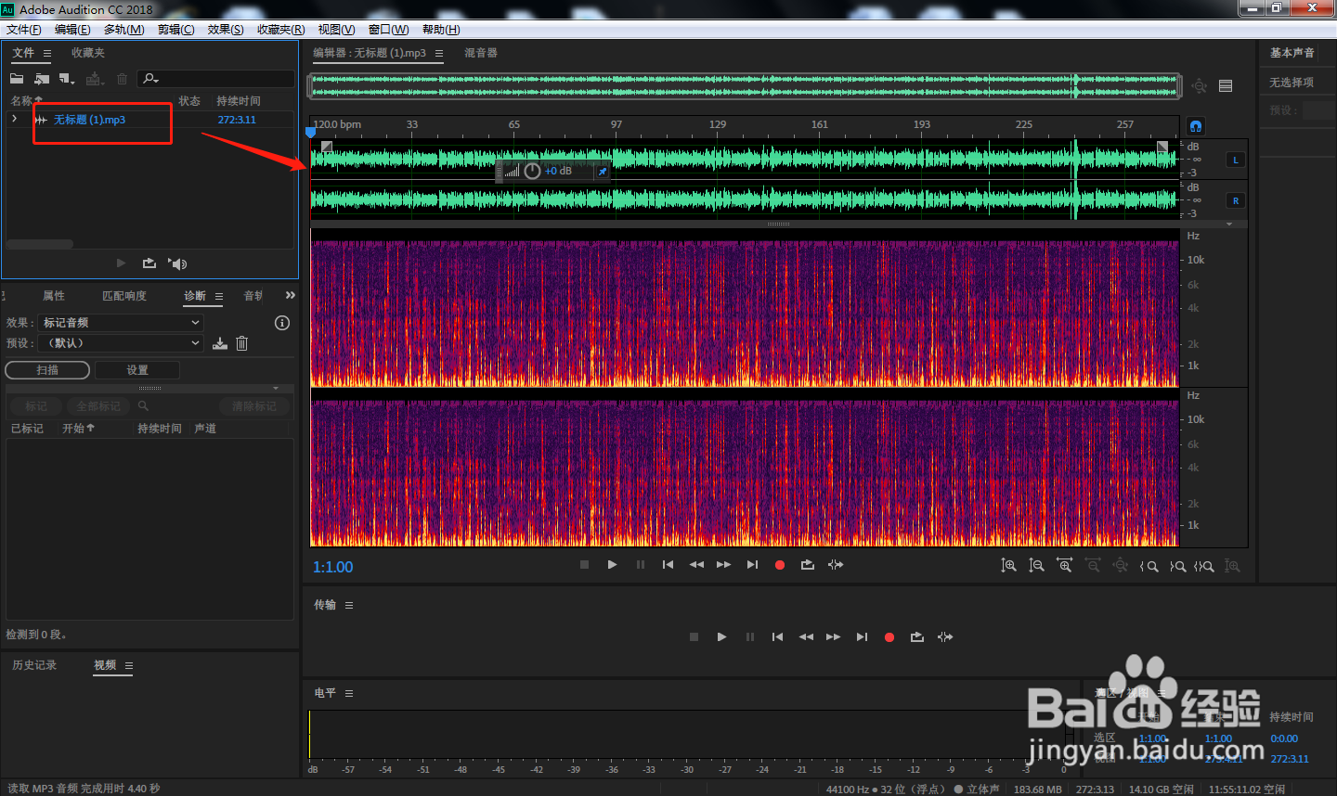
Task: Adjust the HUD volume knob +0 dB
Action: pyautogui.click(x=532, y=171)
